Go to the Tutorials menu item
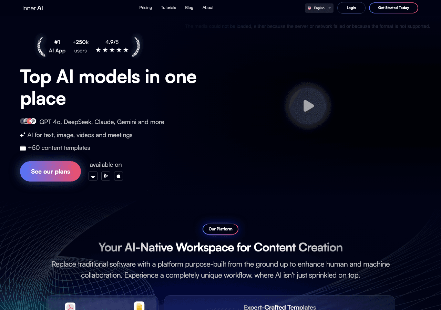This screenshot has width=441, height=310. 168,8
